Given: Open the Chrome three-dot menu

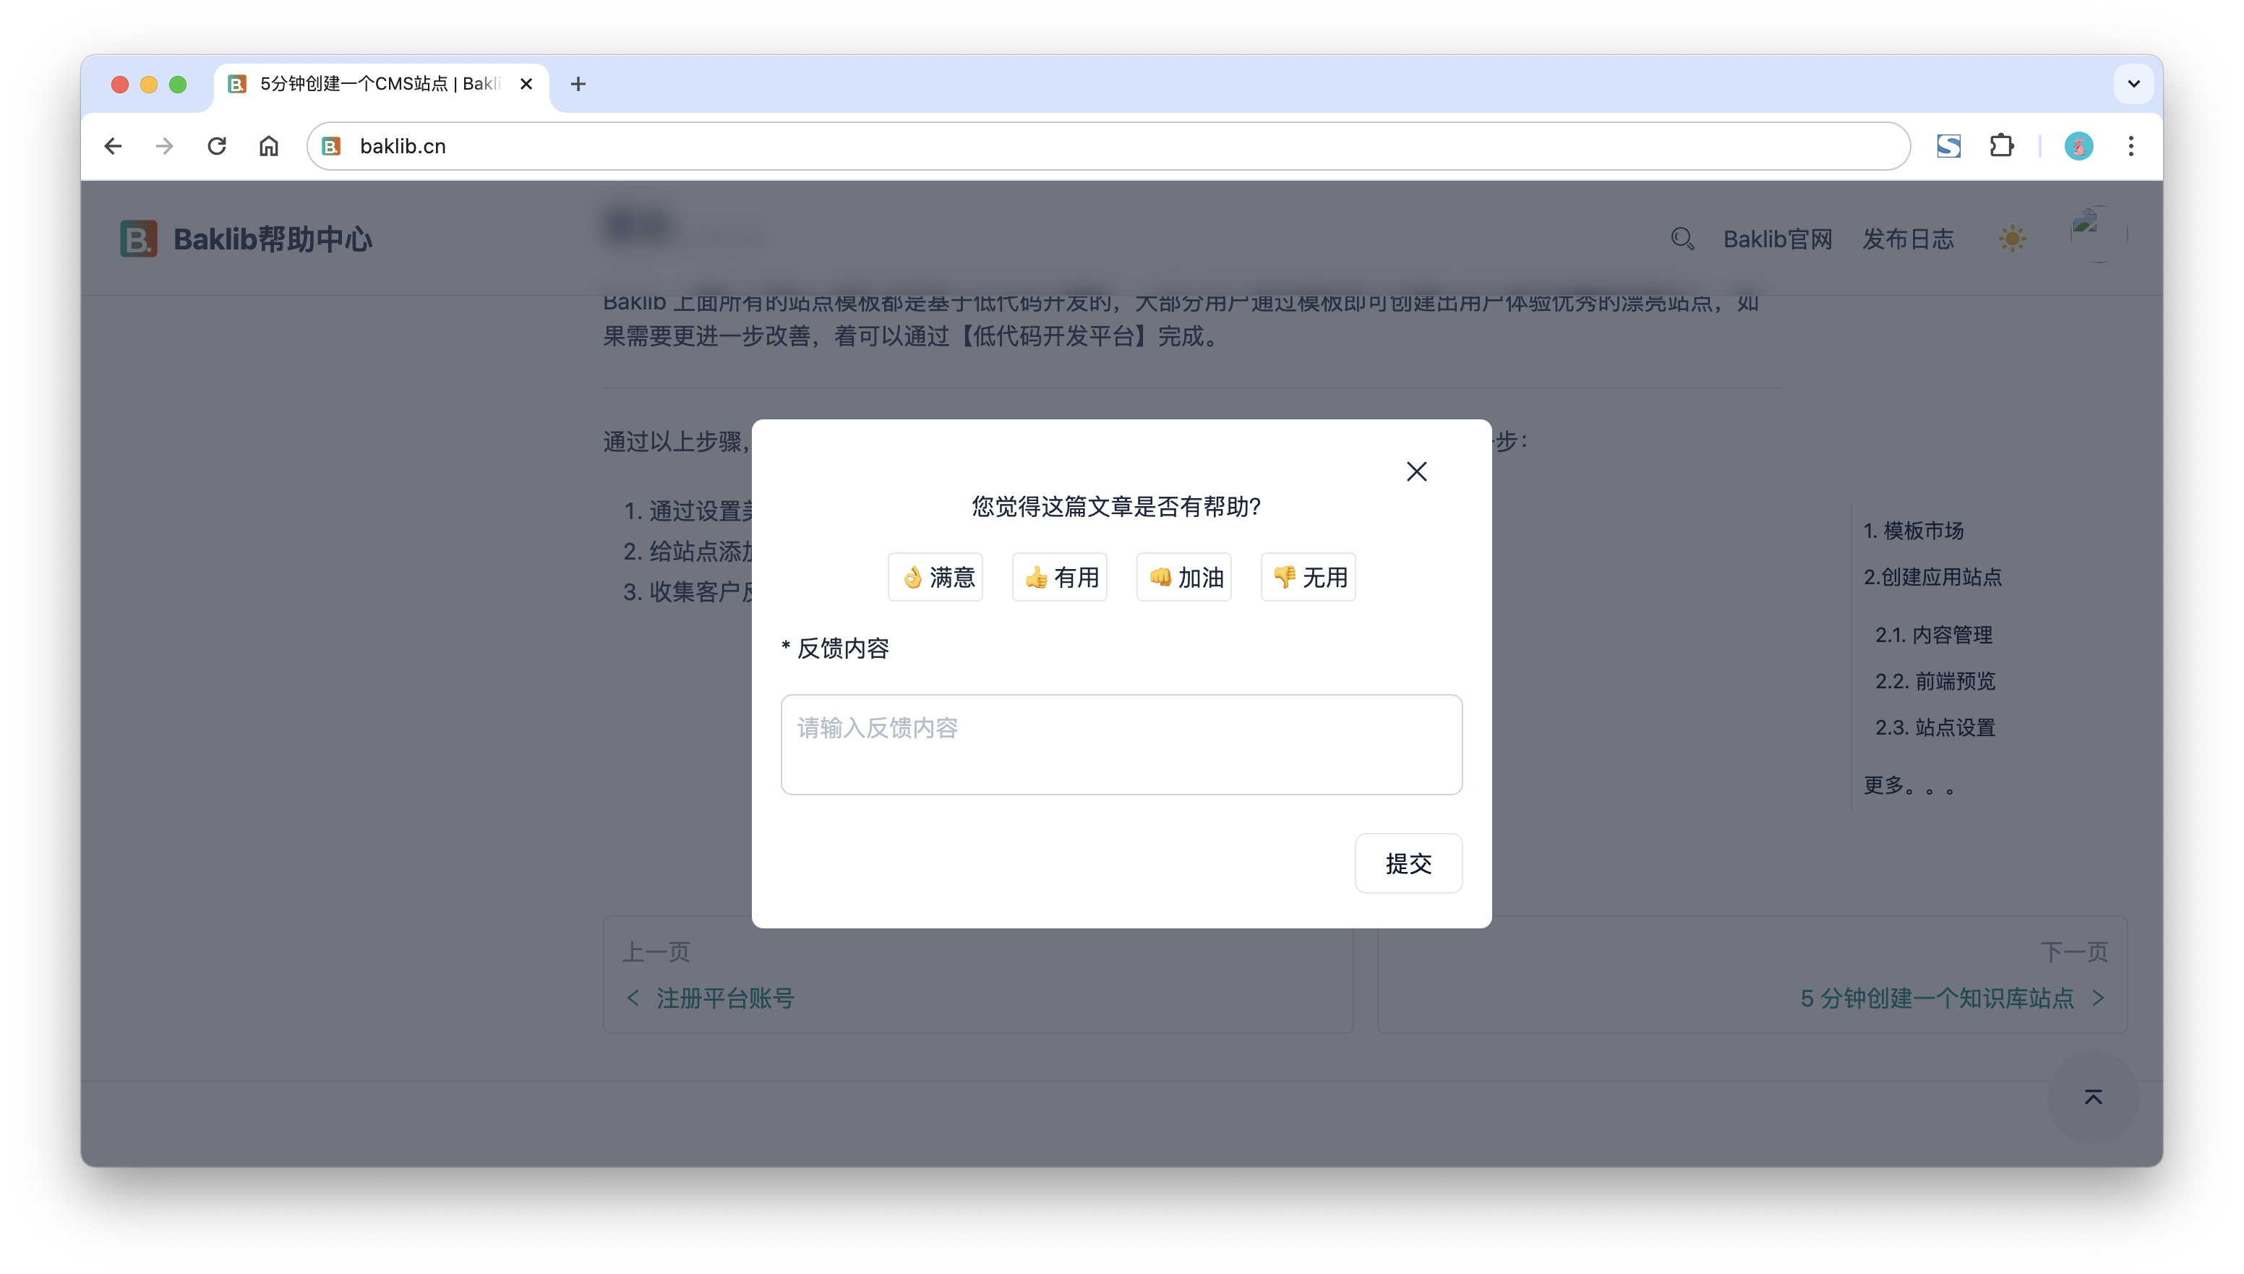Looking at the screenshot, I should (2131, 146).
